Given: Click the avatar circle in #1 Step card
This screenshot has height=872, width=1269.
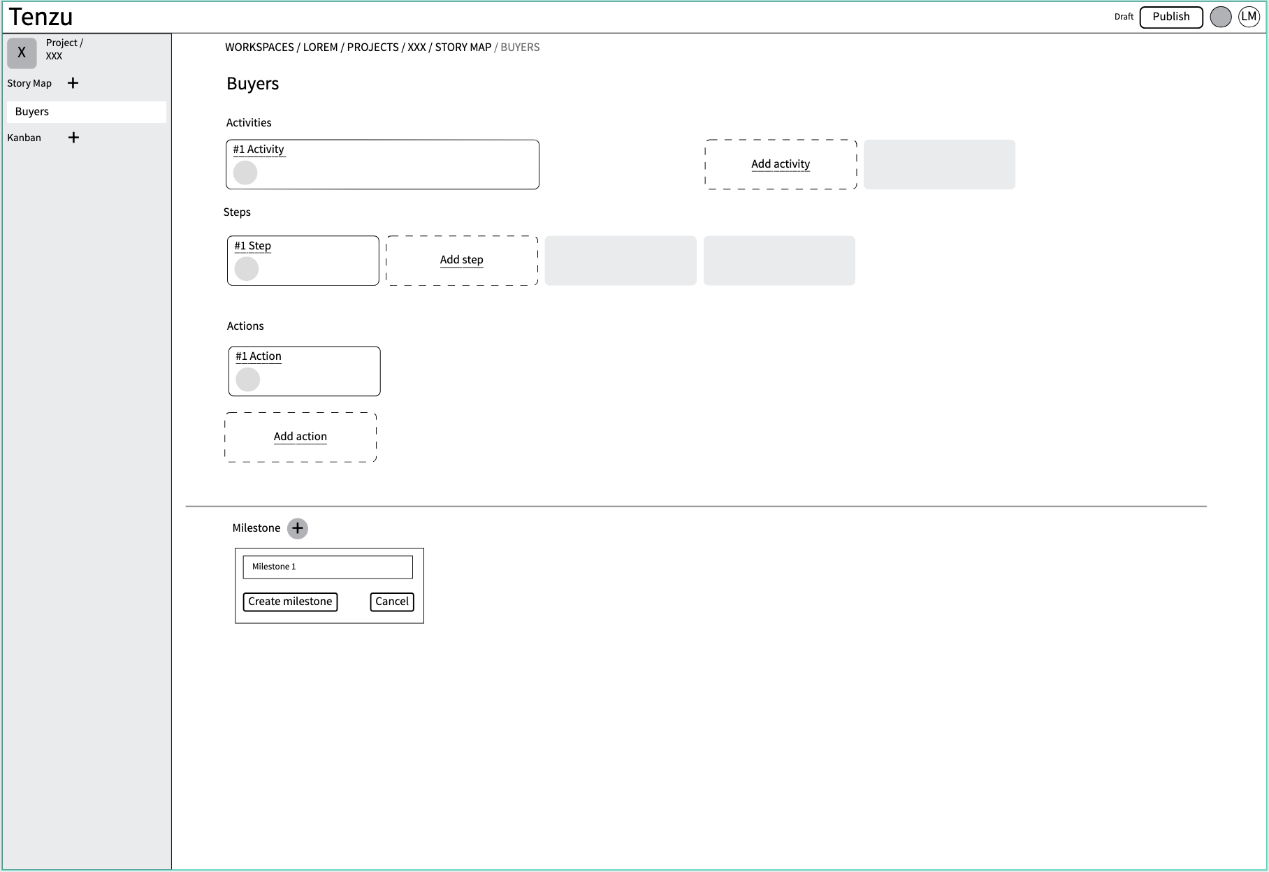Looking at the screenshot, I should pyautogui.click(x=247, y=269).
